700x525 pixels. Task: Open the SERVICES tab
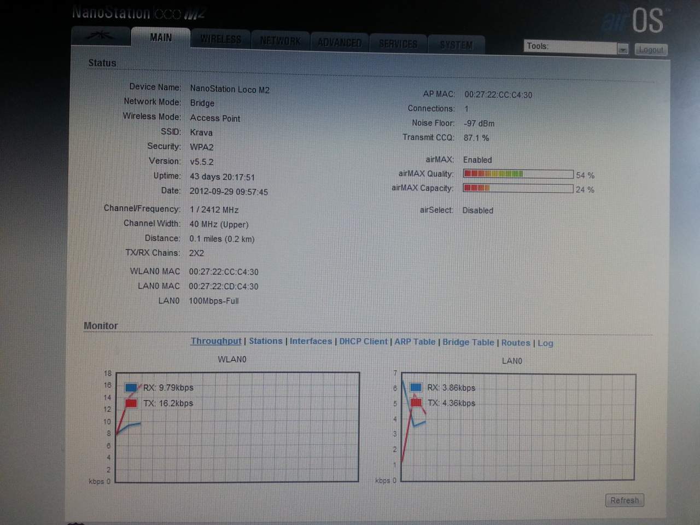[398, 43]
